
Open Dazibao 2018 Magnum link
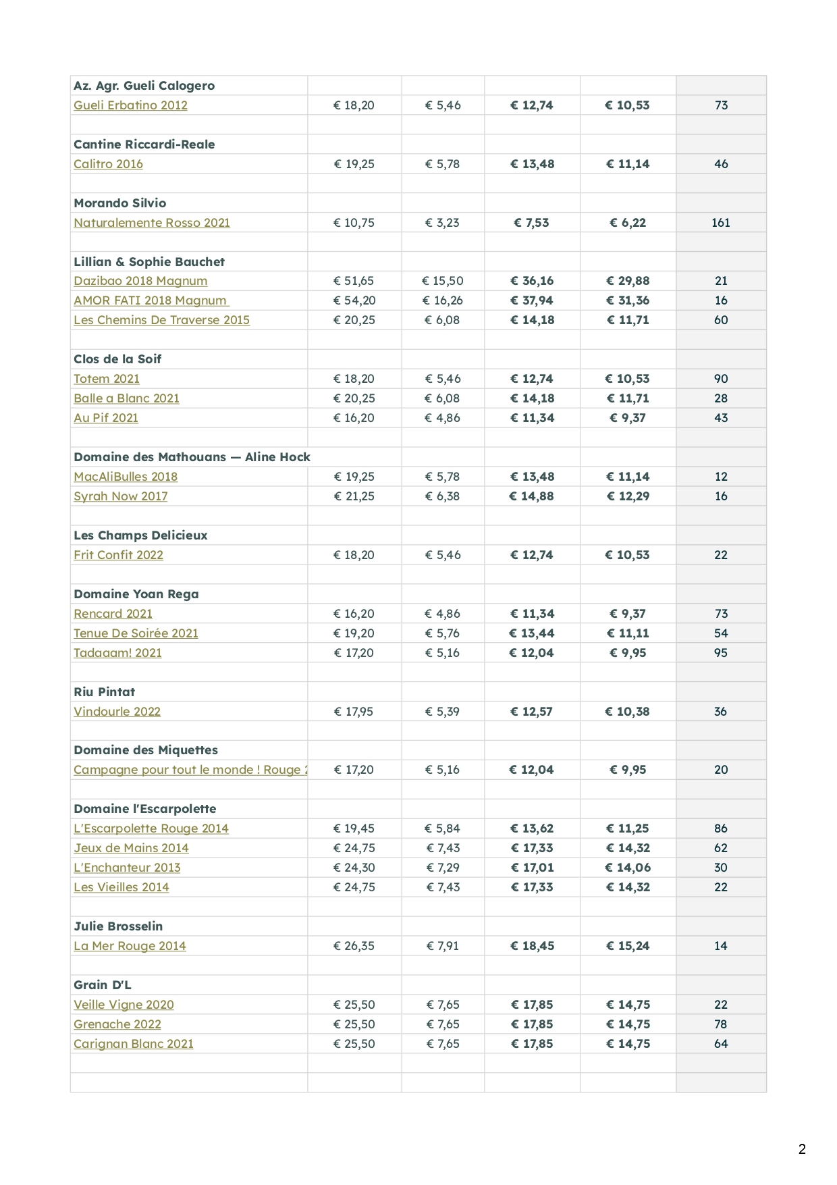point(140,281)
